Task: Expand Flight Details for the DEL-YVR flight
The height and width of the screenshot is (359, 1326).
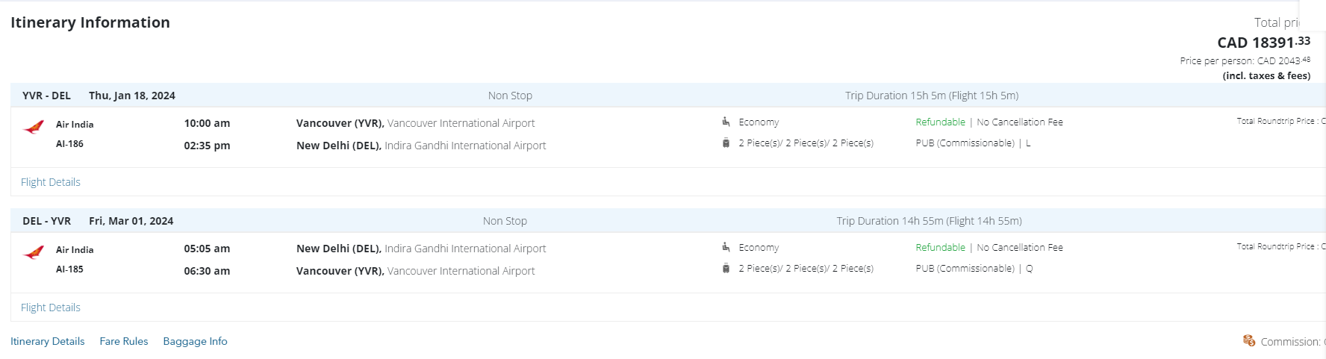Action: 51,308
